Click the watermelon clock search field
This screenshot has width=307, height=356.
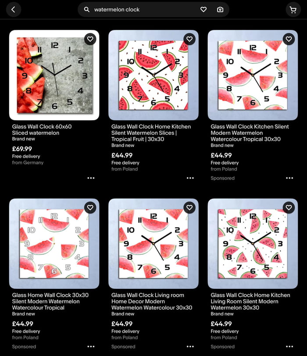click(x=145, y=10)
